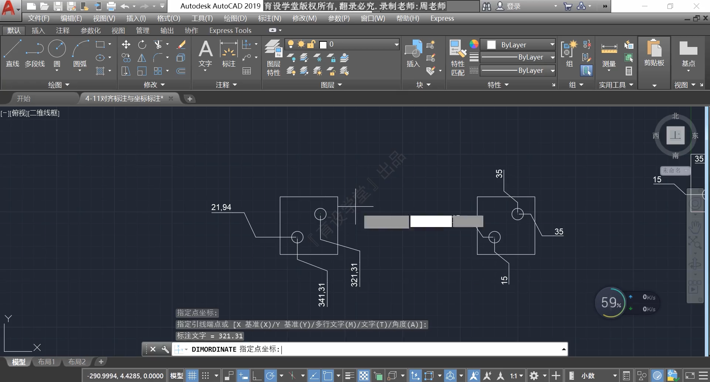Open Layer Properties (图层特性) manager
This screenshot has width=710, height=382.
pos(274,57)
